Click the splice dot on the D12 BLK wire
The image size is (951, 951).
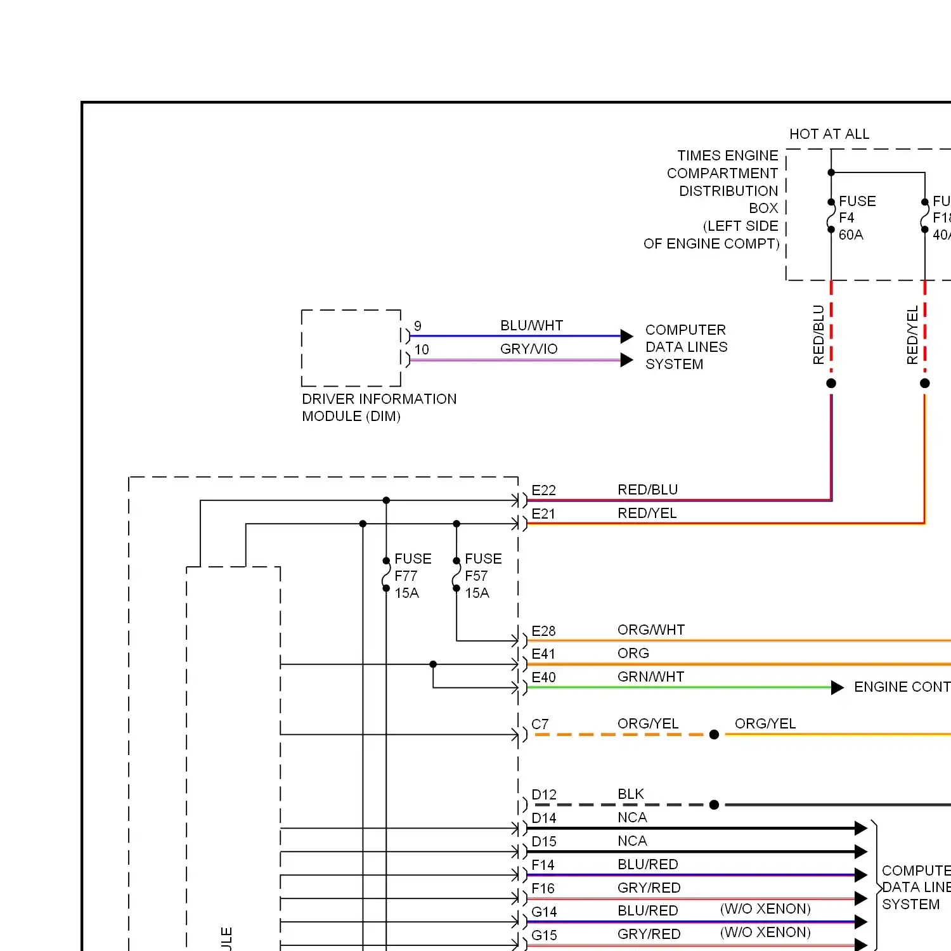tap(714, 805)
